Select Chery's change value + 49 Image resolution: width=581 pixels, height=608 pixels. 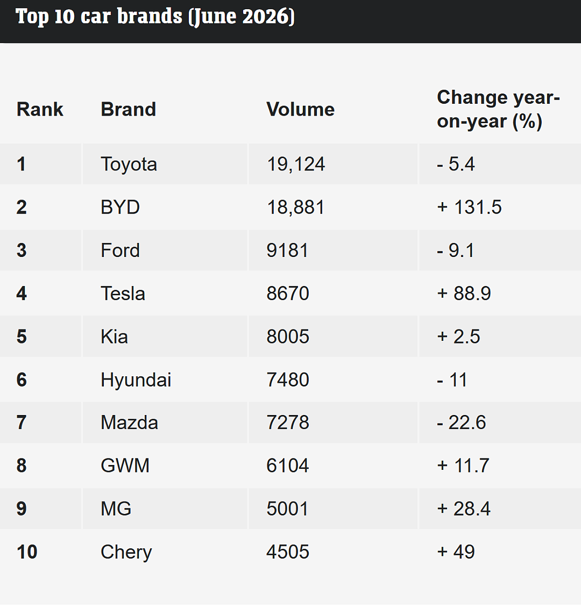pos(456,552)
